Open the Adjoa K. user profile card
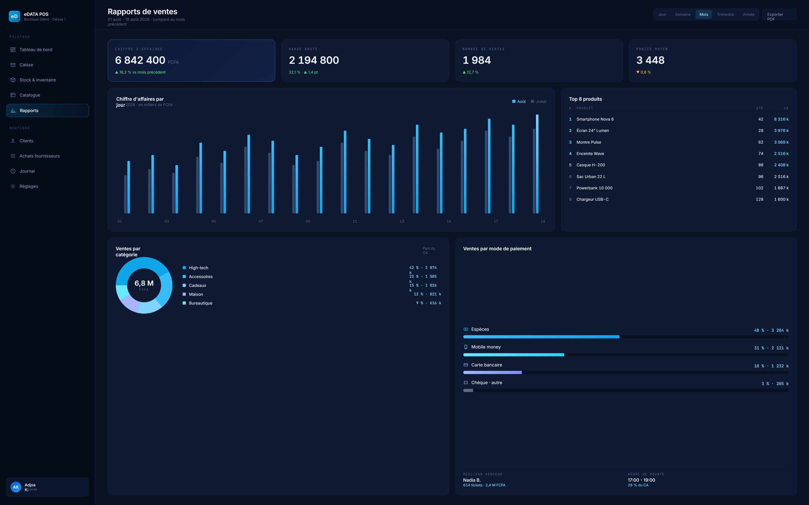The image size is (809, 505). (x=47, y=487)
